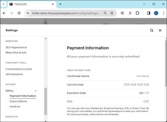This screenshot has height=122, width=167.
Task: Open the Chrome profile avatar
Action: (x=156, y=13)
